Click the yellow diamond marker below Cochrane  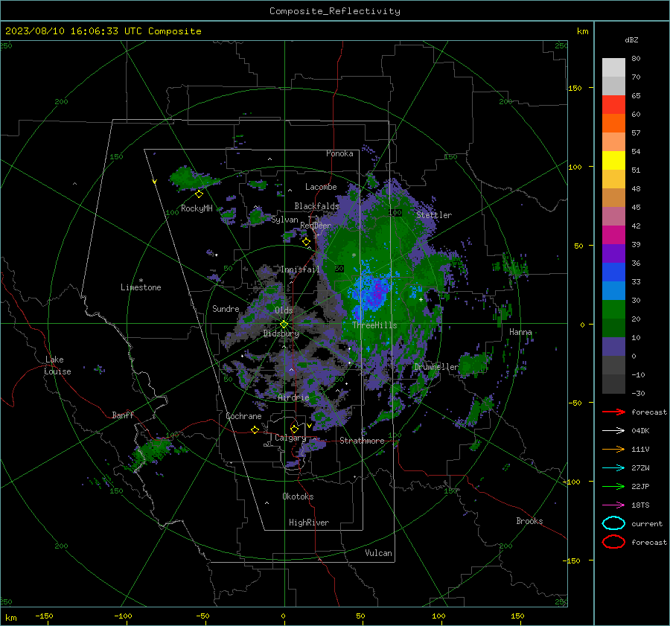click(255, 430)
